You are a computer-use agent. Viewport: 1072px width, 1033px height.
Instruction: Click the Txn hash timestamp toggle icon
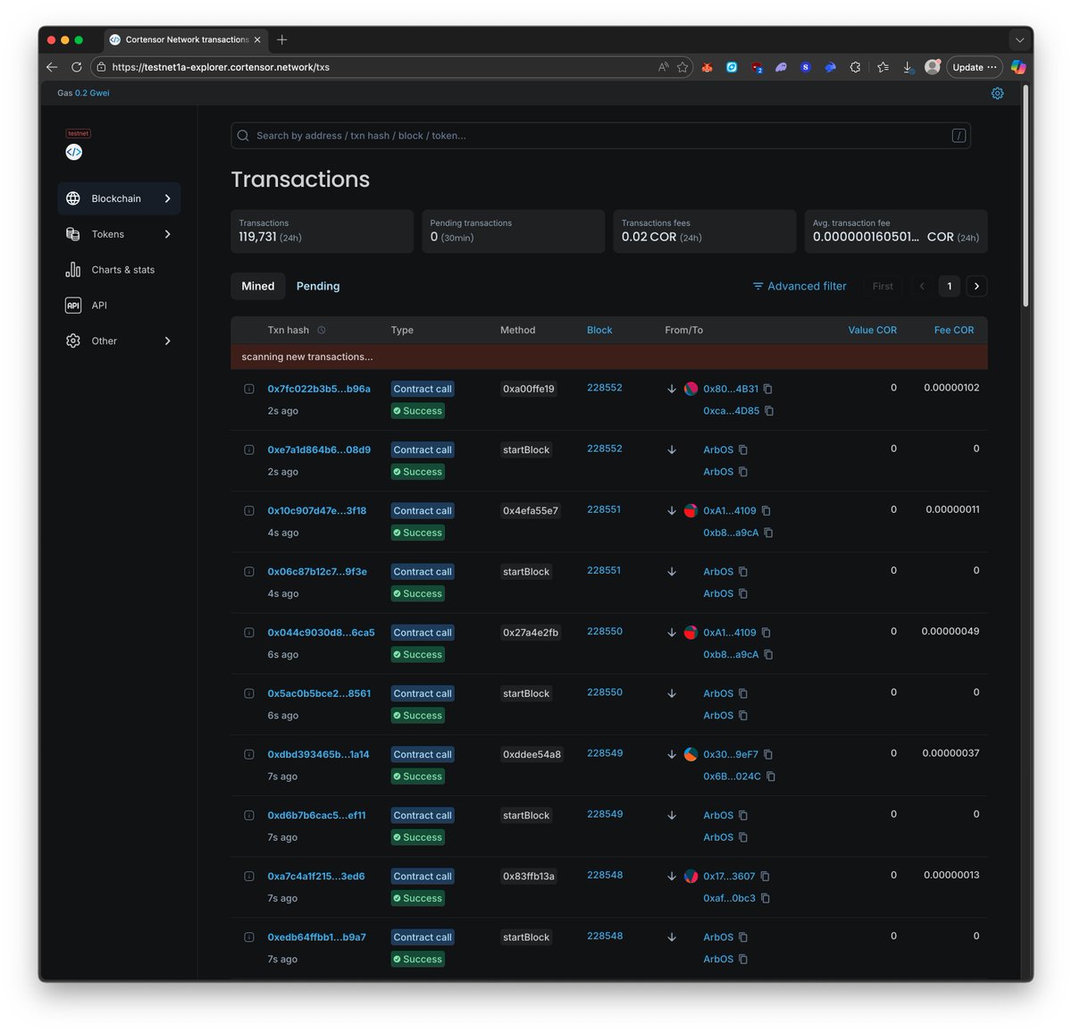(322, 331)
